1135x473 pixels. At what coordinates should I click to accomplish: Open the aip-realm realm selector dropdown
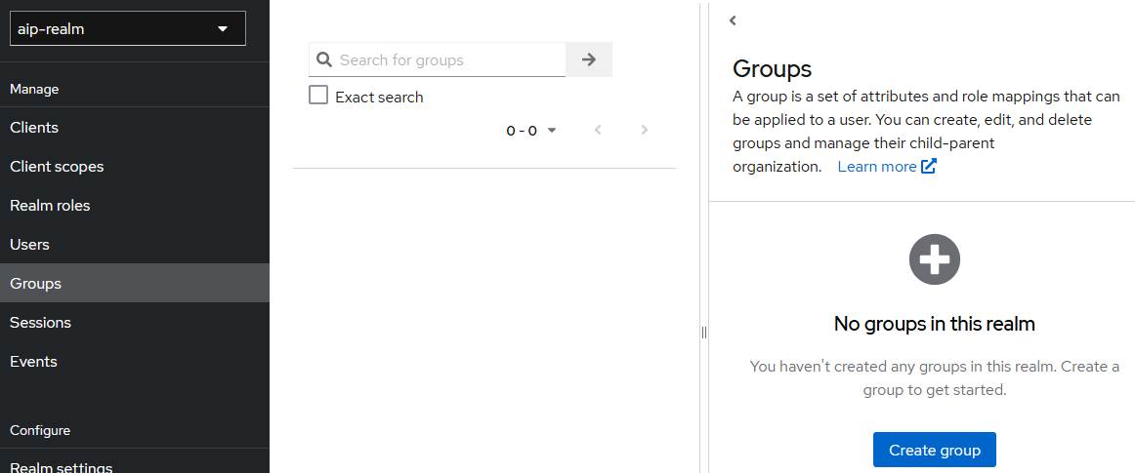(127, 29)
